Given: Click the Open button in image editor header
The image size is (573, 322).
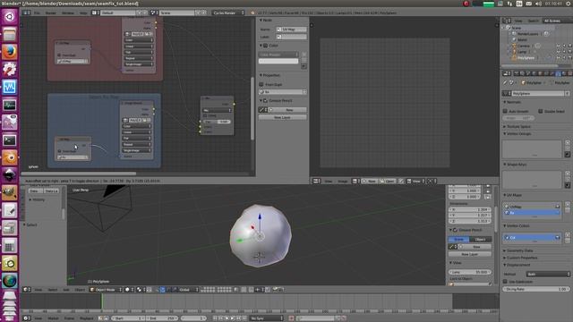Looking at the screenshot, I should [388, 181].
